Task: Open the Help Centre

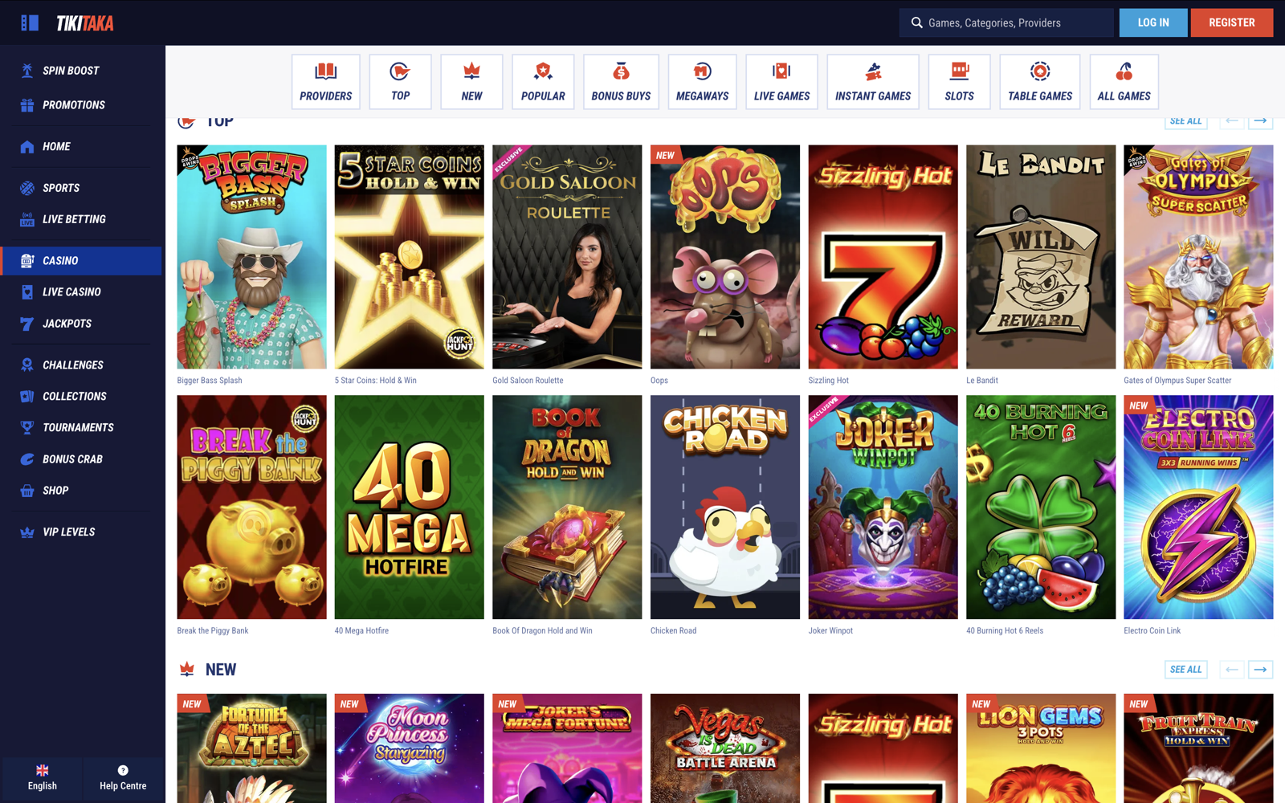Action: coord(123,777)
